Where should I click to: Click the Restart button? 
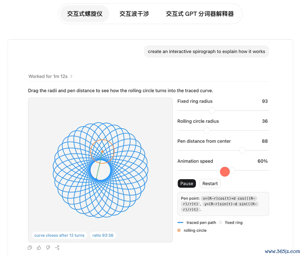click(210, 184)
